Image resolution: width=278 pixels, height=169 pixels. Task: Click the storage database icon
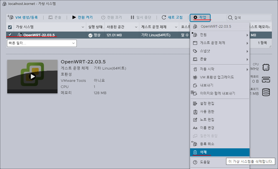(266, 92)
